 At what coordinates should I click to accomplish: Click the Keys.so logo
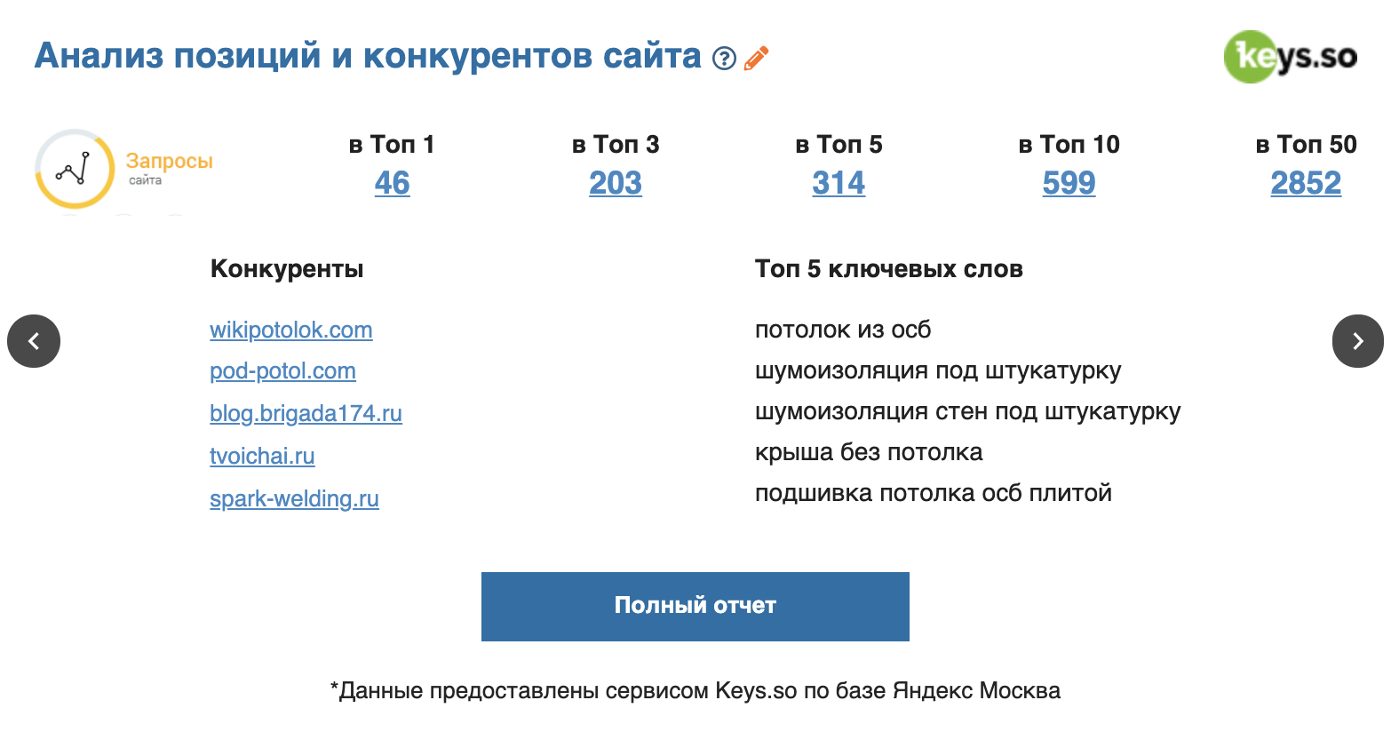click(1290, 57)
